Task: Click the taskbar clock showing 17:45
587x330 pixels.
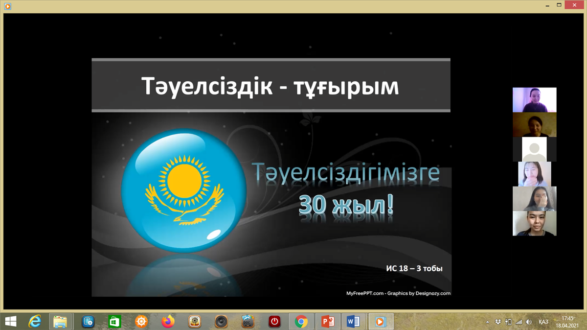Action: tap(567, 322)
